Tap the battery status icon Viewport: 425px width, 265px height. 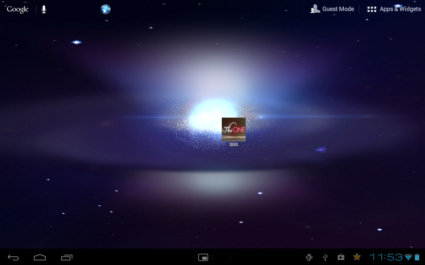417,257
